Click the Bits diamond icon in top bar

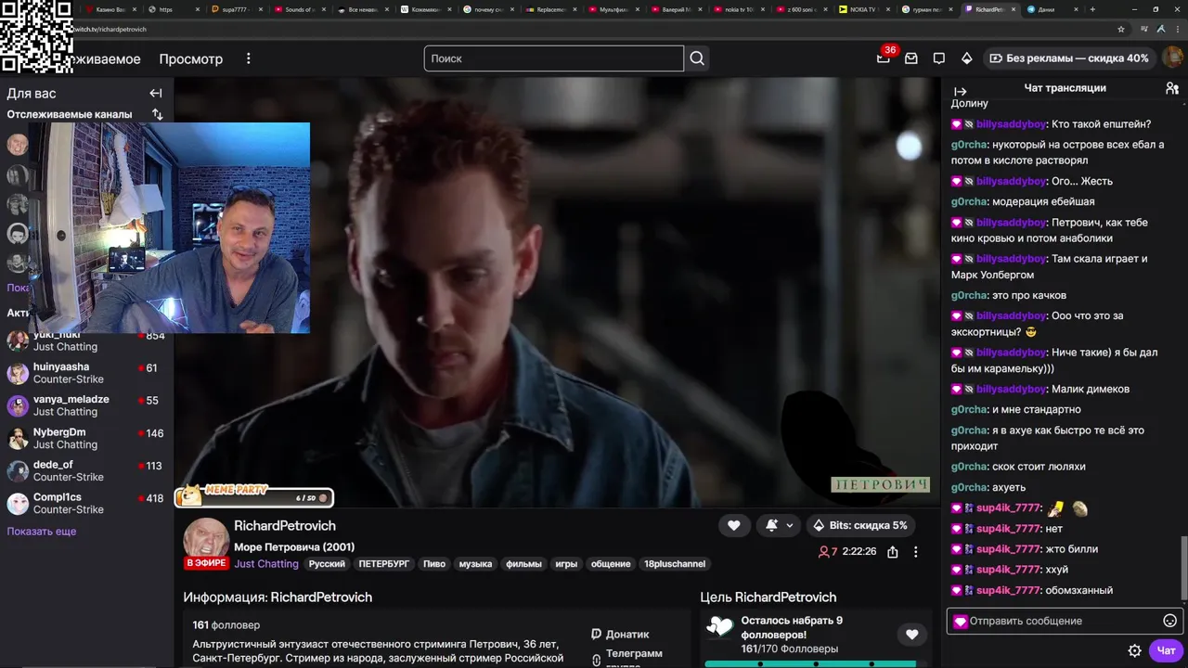click(x=966, y=58)
